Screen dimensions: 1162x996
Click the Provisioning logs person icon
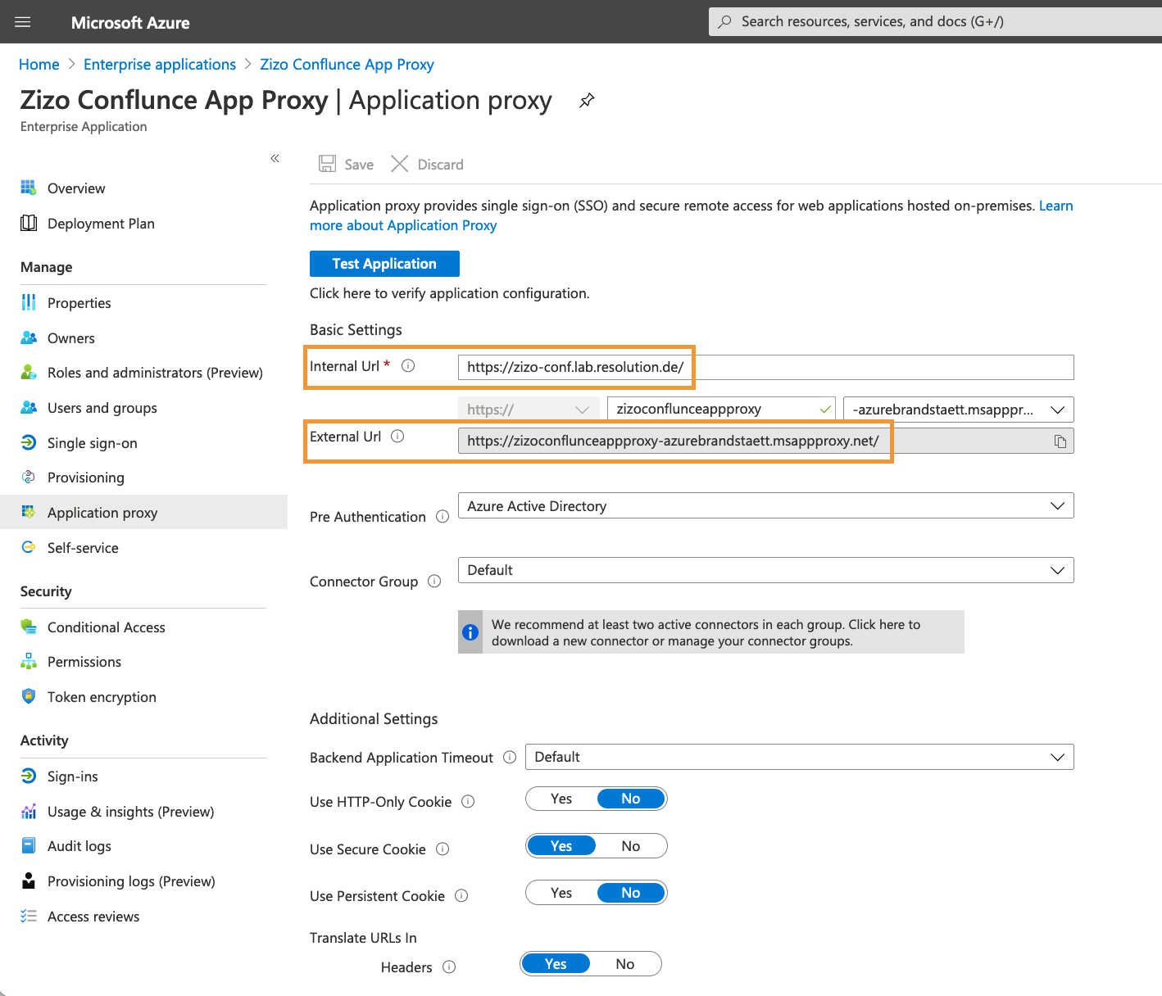(x=29, y=881)
